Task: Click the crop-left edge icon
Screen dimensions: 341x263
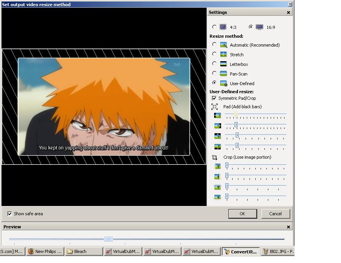Action: 218,166
